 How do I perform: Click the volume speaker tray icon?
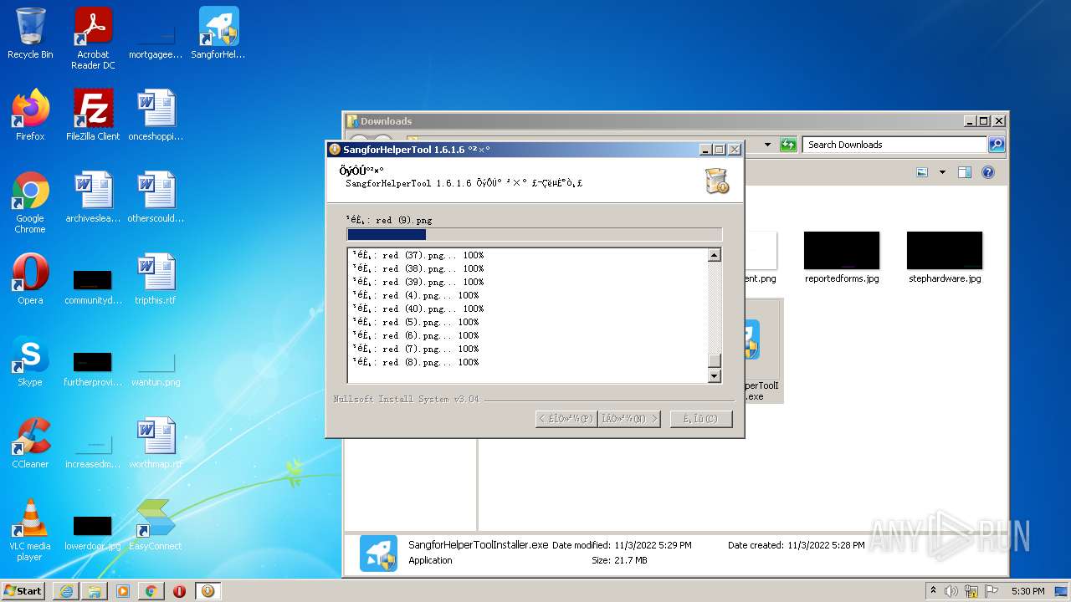[951, 591]
